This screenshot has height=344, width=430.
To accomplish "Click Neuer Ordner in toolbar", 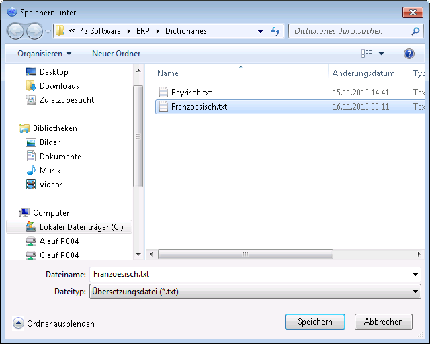I will [x=116, y=54].
